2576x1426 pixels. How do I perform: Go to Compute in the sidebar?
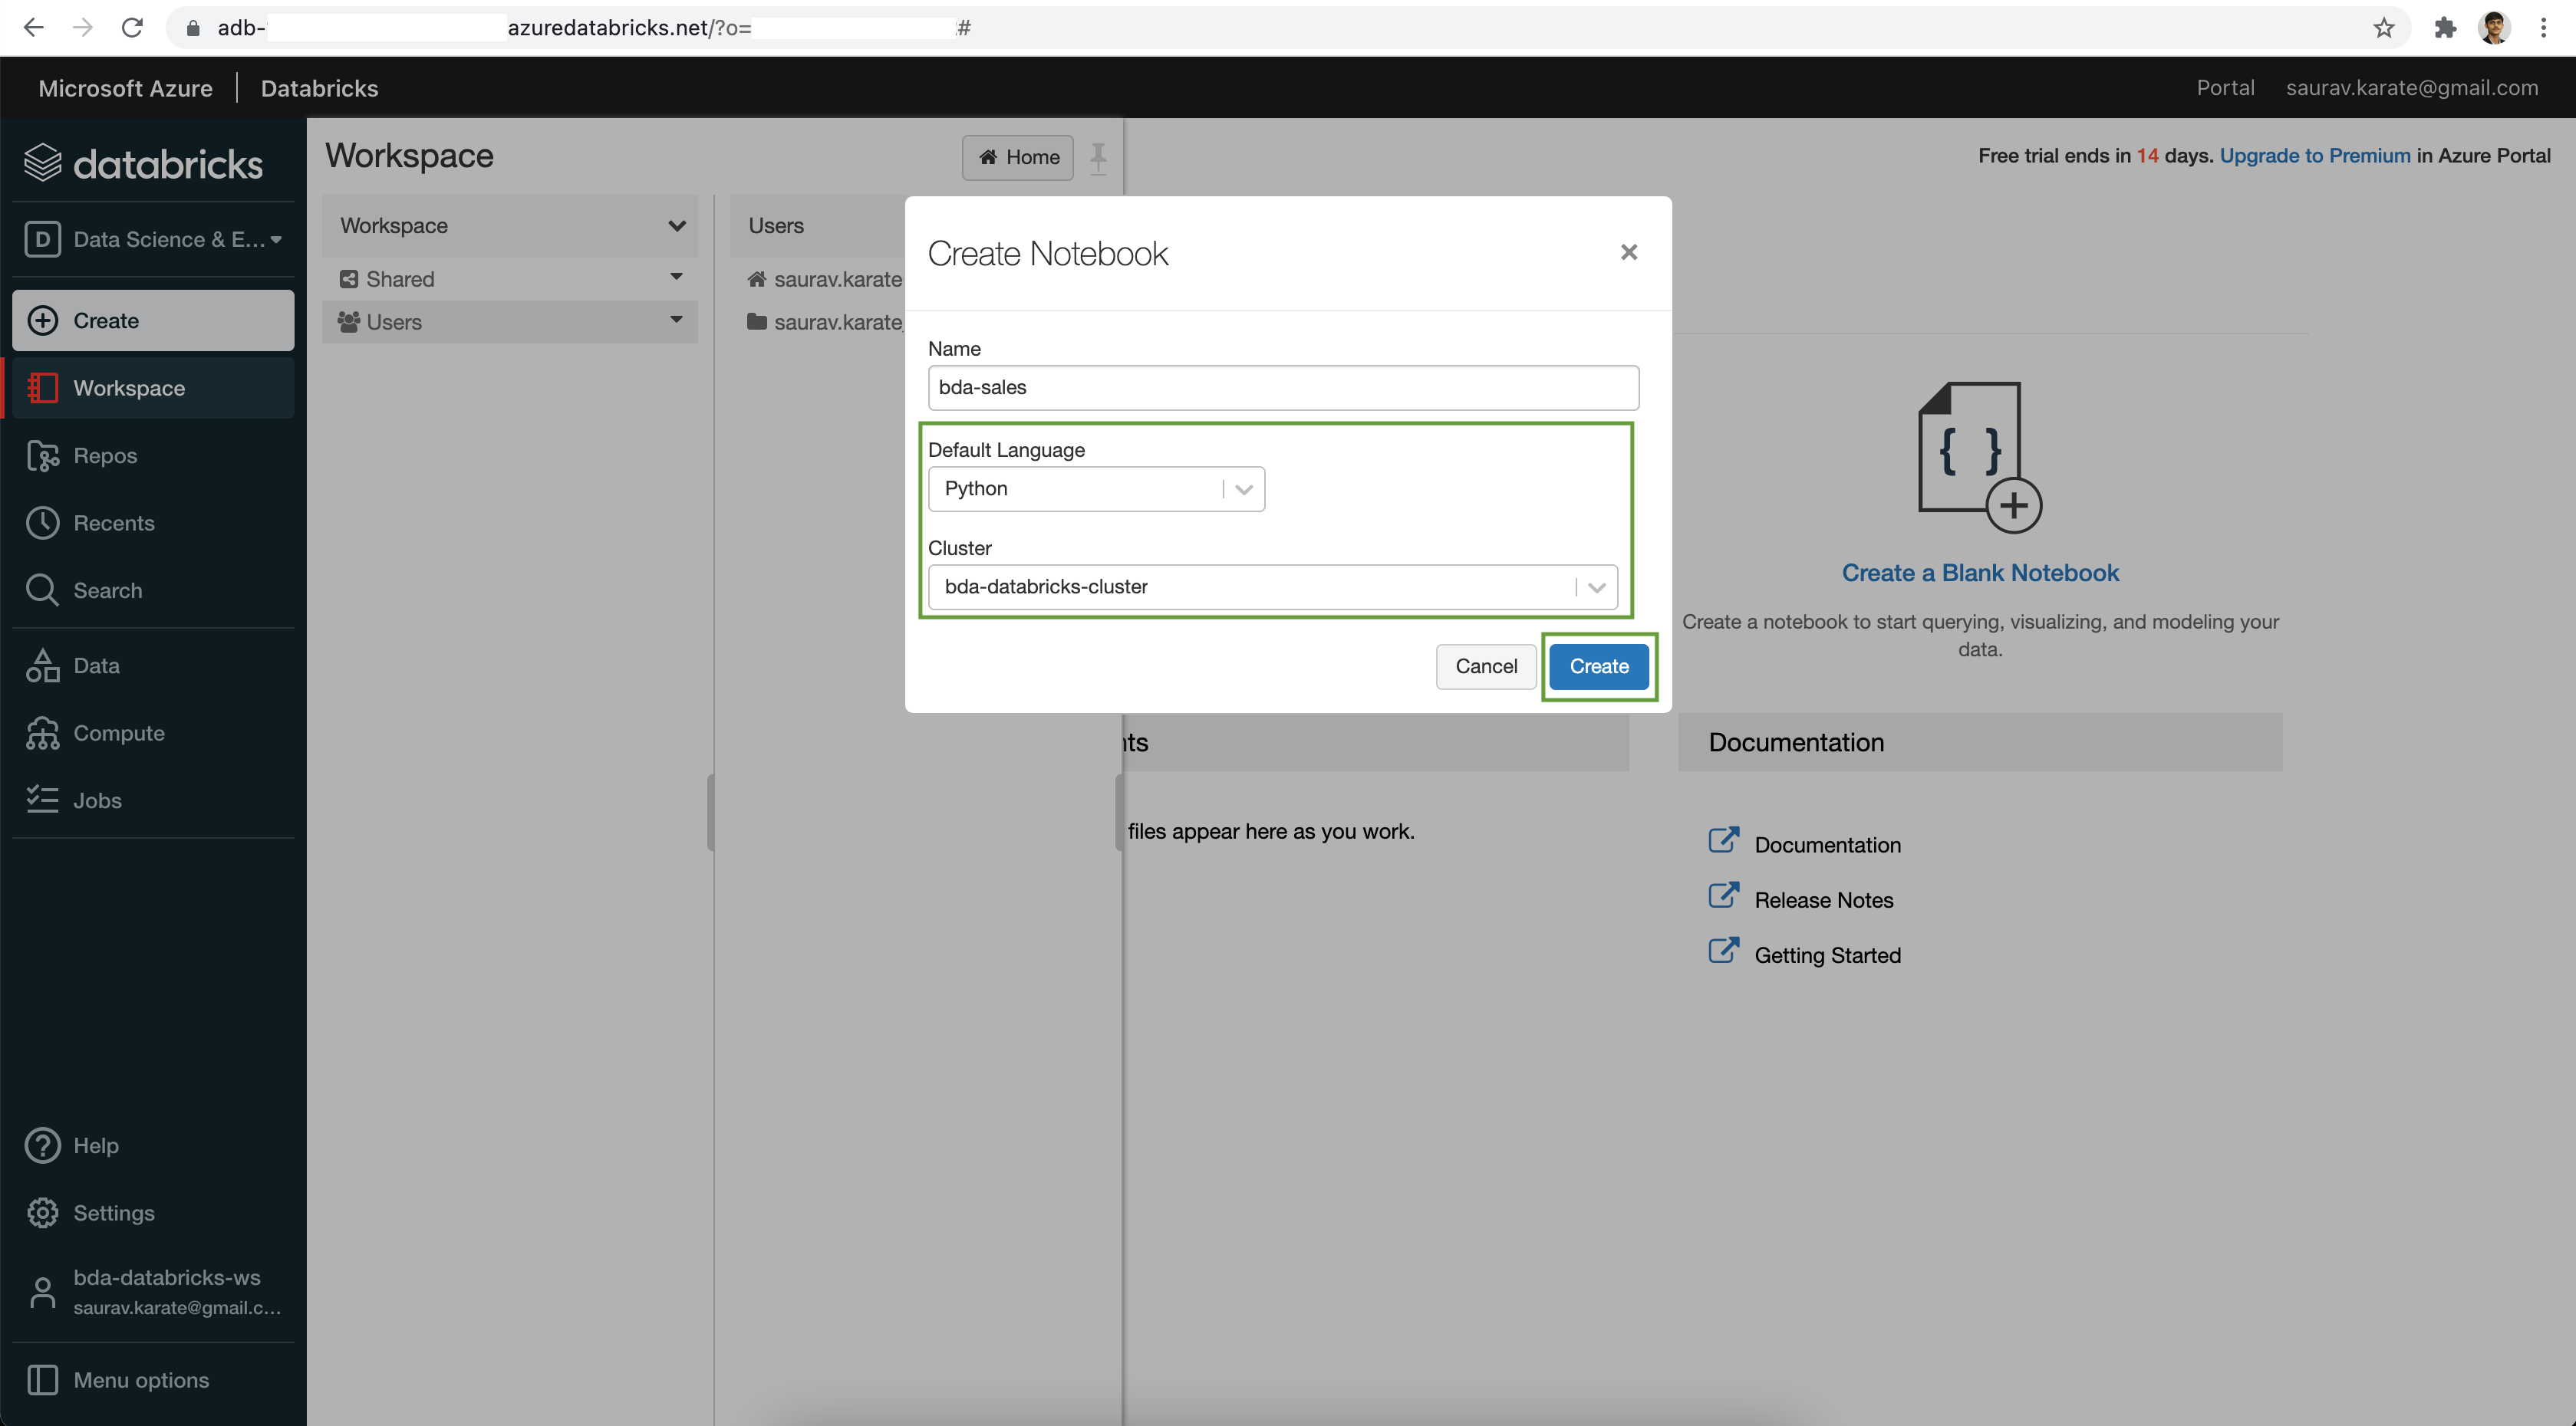pos(153,732)
